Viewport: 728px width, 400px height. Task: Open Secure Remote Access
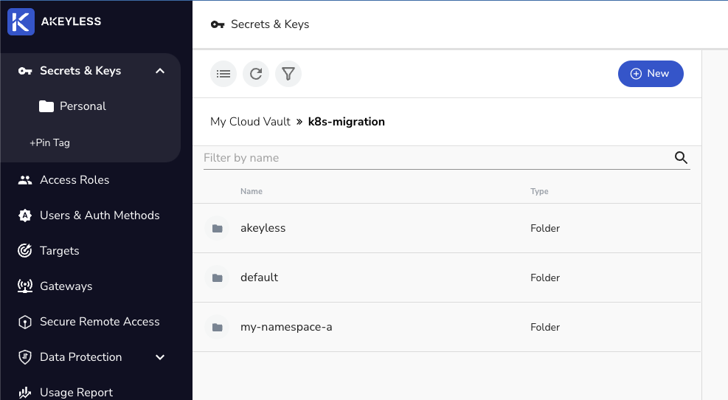(x=99, y=322)
